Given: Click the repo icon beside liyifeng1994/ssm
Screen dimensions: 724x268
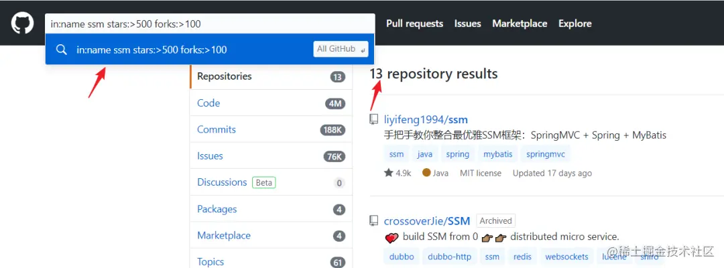Looking at the screenshot, I should (x=374, y=119).
